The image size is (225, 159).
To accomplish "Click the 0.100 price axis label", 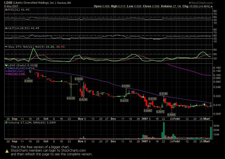I will (x=217, y=75).
